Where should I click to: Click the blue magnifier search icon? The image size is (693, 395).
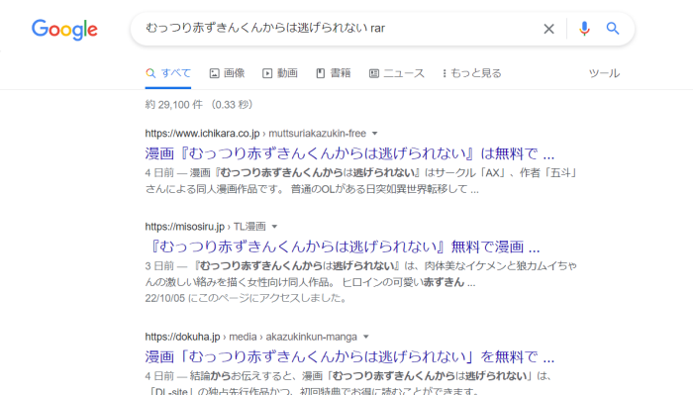[613, 29]
